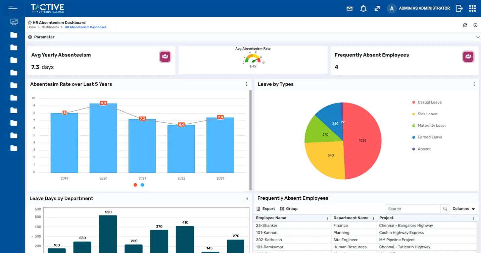This screenshot has height=253, width=481.
Task: Click the Export button in Frequently Absent Employees
Action: click(266, 208)
